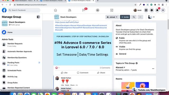Open Malak Farhan's name on hearts comment
169x95 pixels.
66,78
